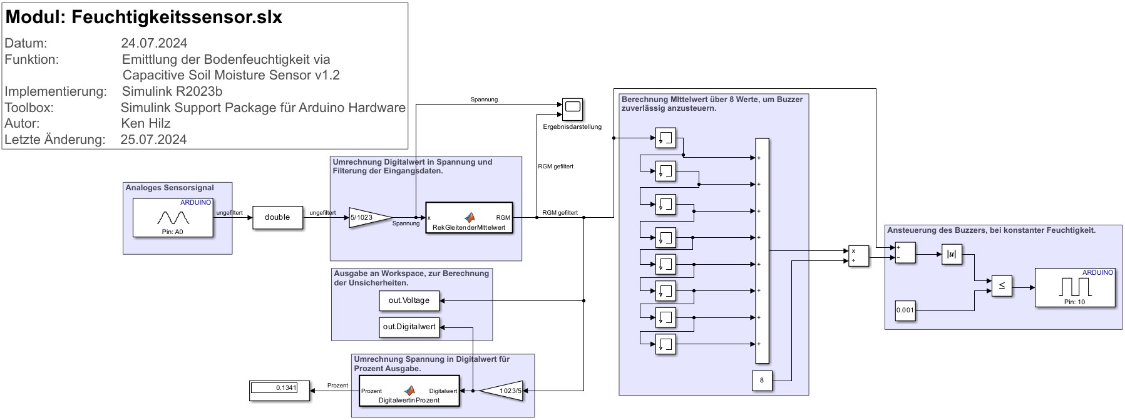The width and height of the screenshot is (1125, 420).
Task: Select the Arduino analog input block Pin A0
Action: pyautogui.click(x=173, y=218)
